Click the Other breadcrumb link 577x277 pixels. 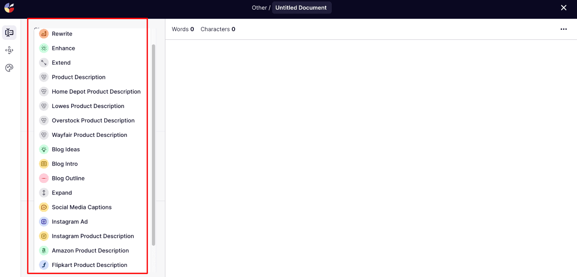tap(259, 8)
